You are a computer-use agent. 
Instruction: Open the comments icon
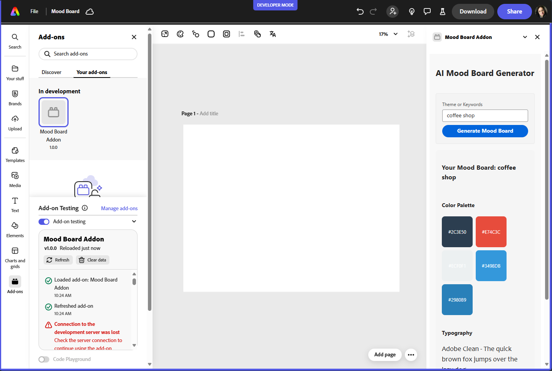(427, 12)
